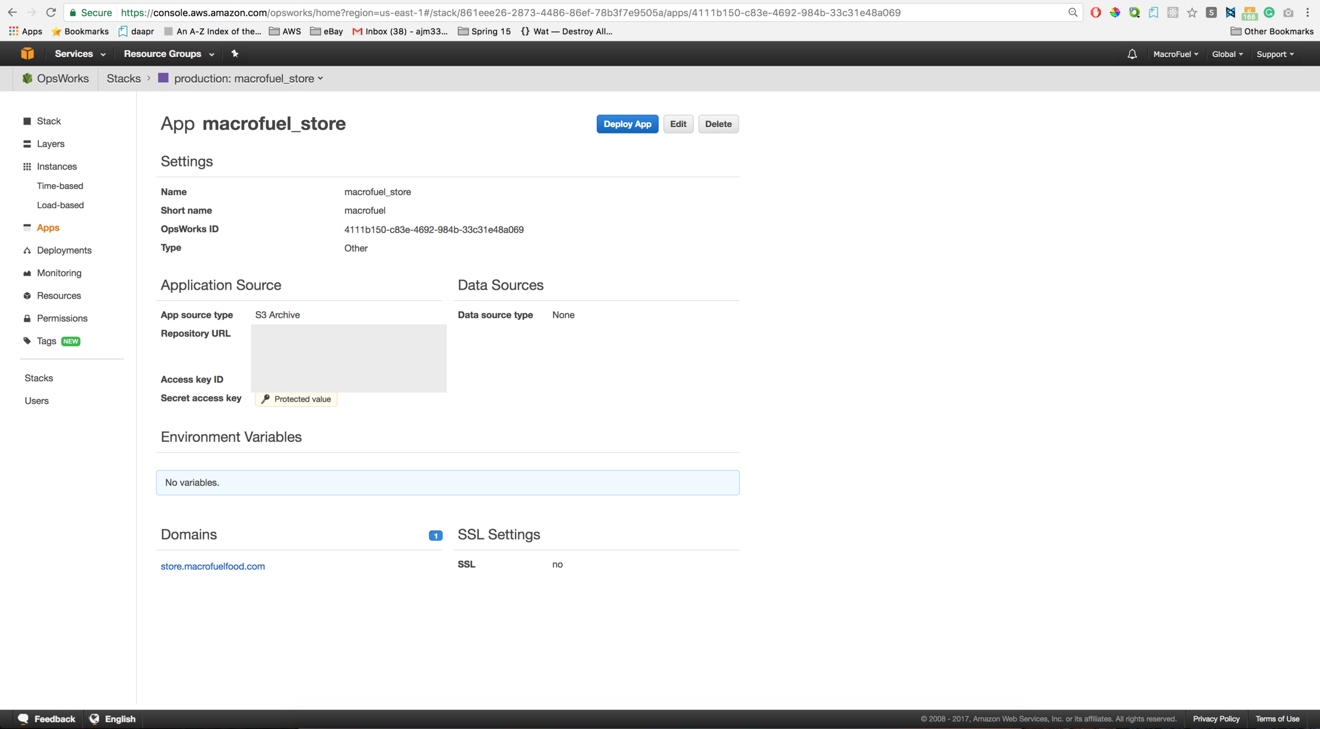The image size is (1320, 729).
Task: Click the Apps icon in sidebar
Action: click(x=27, y=227)
